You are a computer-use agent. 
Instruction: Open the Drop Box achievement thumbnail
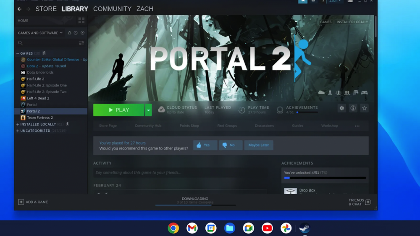pyautogui.click(x=290, y=191)
